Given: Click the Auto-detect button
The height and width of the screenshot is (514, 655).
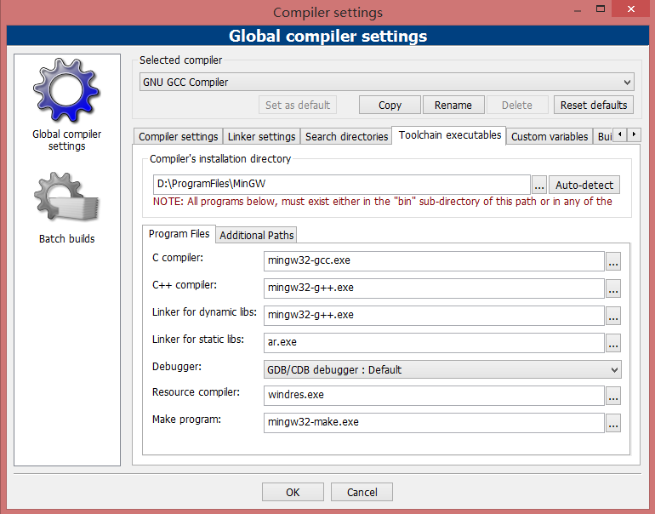Looking at the screenshot, I should point(584,185).
